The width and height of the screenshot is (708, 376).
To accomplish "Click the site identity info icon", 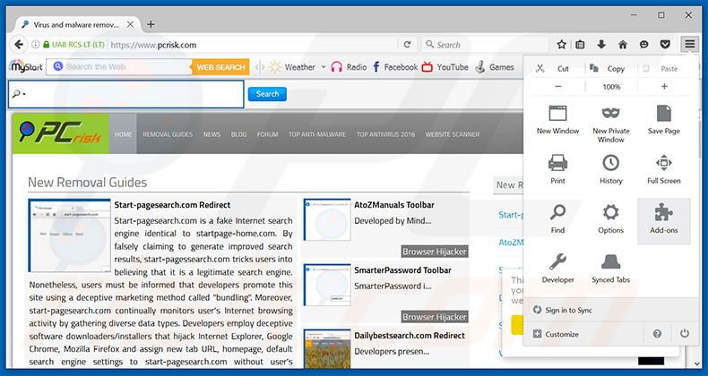I will [35, 45].
